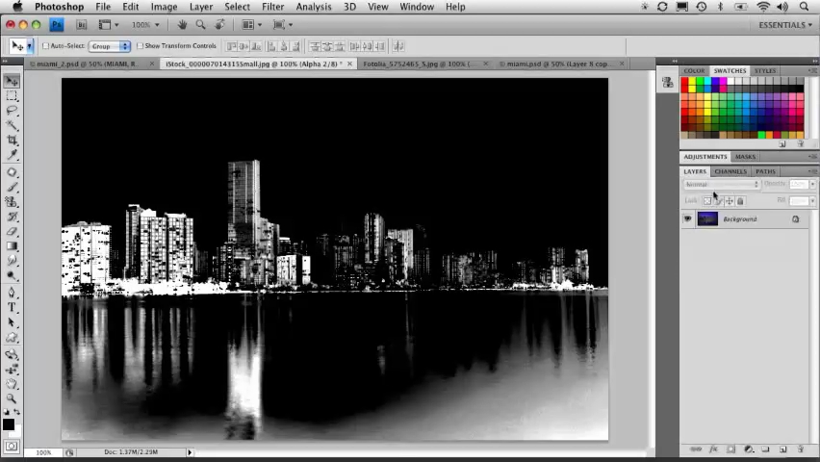This screenshot has height=462, width=820.
Task: Enable Show Transform Controls checkbox
Action: click(x=140, y=46)
